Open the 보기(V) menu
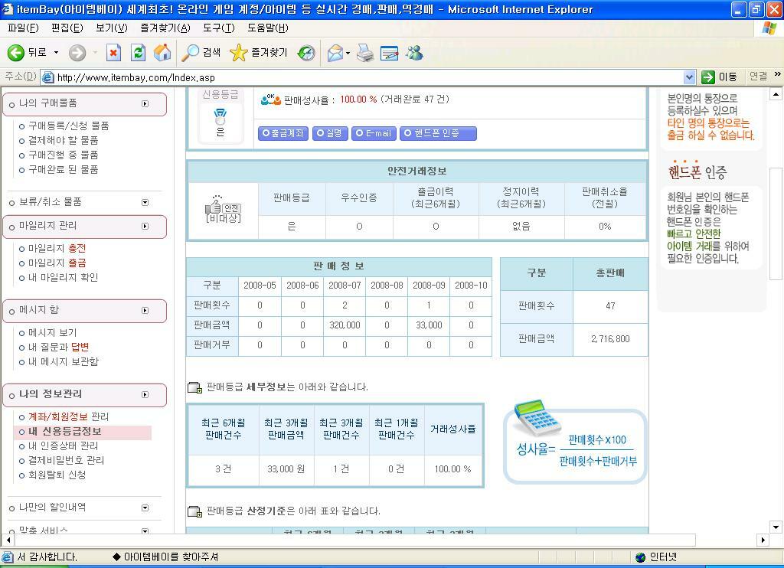This screenshot has height=568, width=784. click(112, 28)
